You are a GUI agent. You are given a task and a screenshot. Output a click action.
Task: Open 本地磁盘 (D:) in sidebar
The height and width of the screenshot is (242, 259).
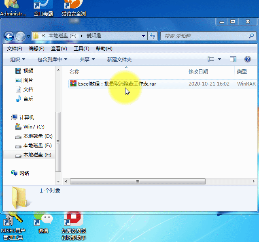click(x=34, y=136)
